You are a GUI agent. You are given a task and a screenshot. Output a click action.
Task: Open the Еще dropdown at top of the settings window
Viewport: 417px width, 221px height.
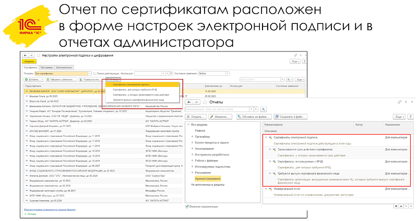tap(295, 61)
